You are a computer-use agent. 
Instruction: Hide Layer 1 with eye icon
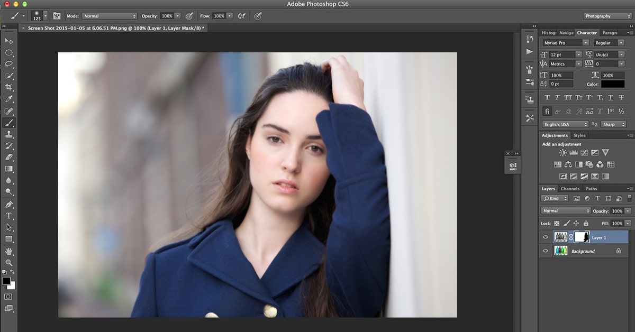pos(546,237)
